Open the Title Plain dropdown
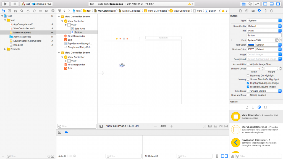This screenshot has height=159, width=283. tap(264, 31)
